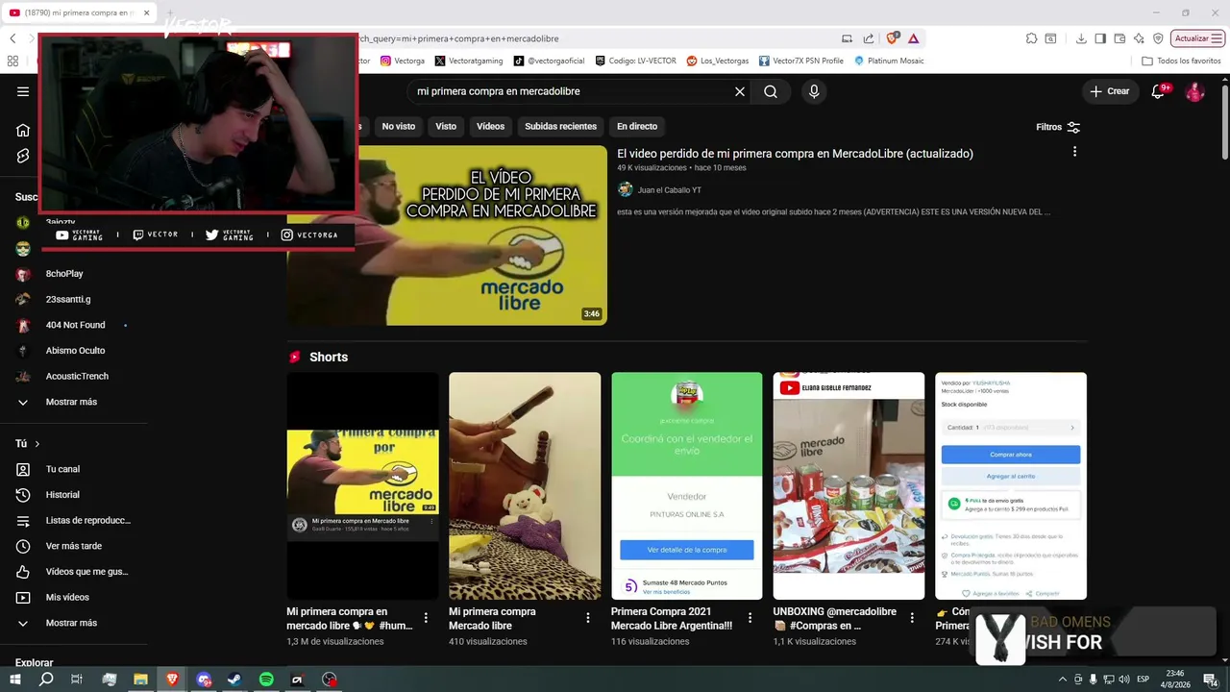The width and height of the screenshot is (1230, 692).
Task: Open Mis videos in the sidebar
Action: coord(67,597)
